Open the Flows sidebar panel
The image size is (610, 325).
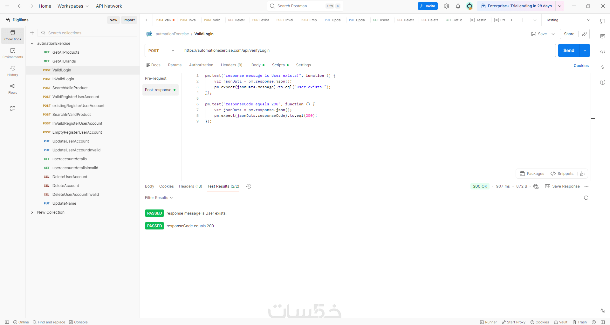pyautogui.click(x=13, y=89)
